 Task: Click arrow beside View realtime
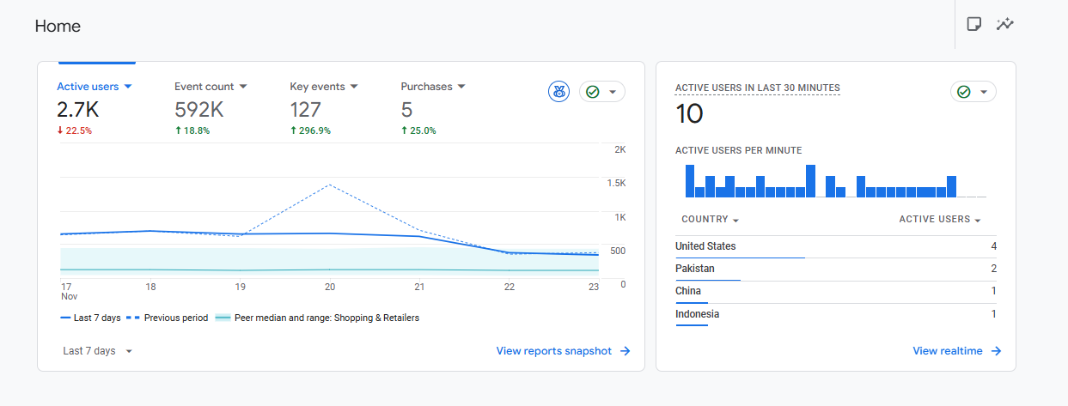point(996,351)
